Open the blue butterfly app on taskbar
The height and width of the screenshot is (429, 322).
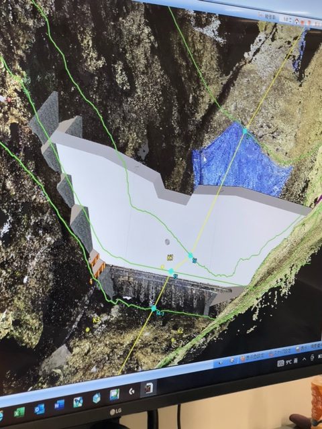point(78,402)
